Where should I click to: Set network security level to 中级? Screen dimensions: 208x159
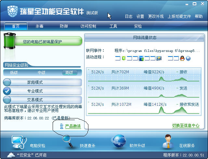tap(41, 73)
